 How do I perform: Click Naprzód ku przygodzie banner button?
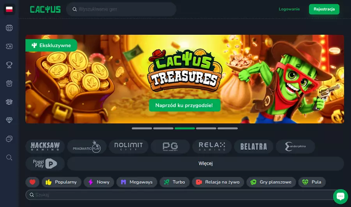click(x=185, y=105)
